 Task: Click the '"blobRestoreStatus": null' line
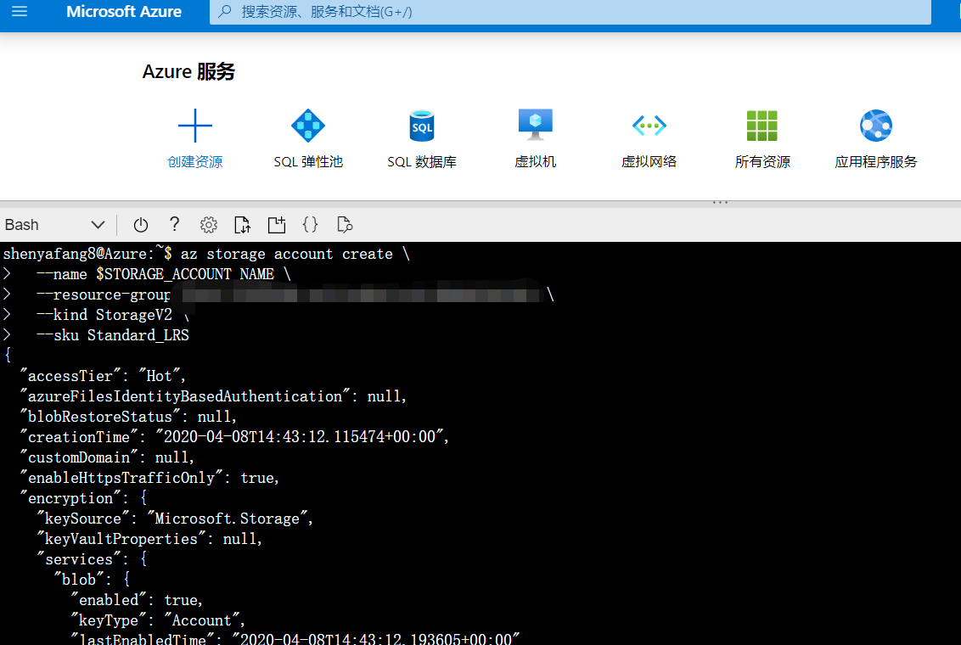[x=129, y=417]
